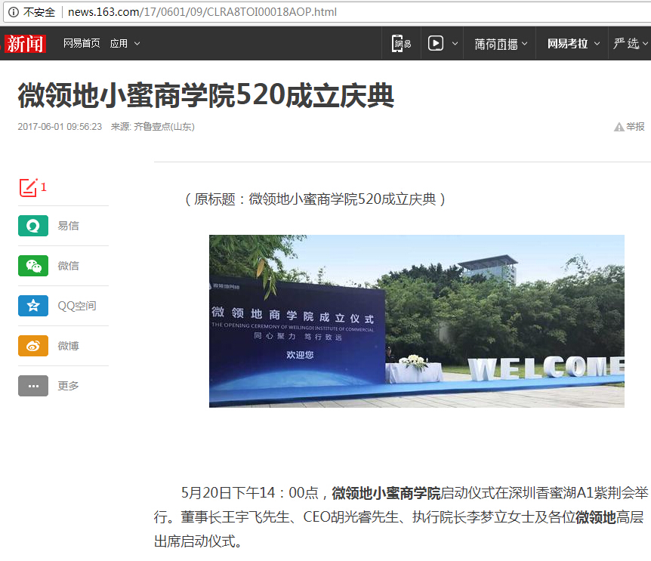Open the 网易考拉 dropdown menu

(573, 44)
